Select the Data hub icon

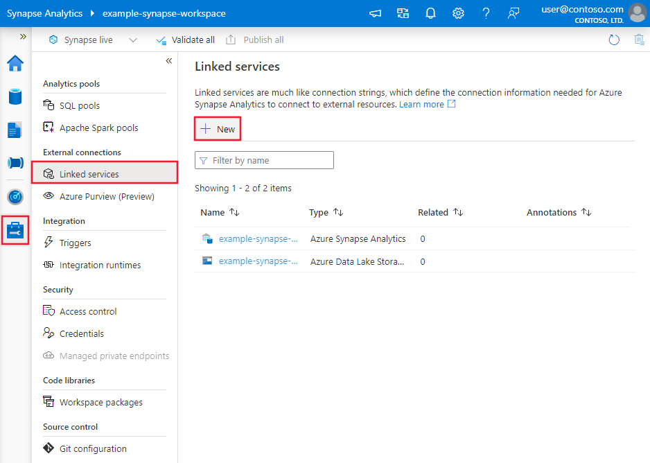pyautogui.click(x=15, y=97)
